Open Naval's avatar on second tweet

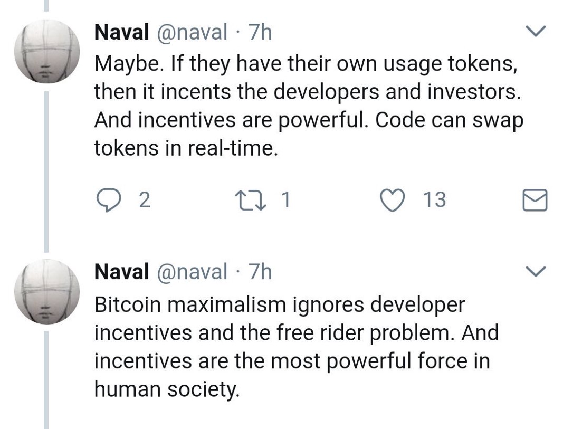[46, 291]
